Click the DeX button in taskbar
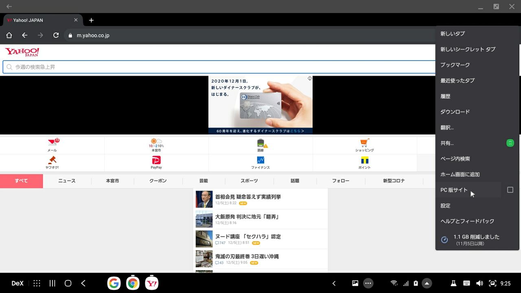 18,283
